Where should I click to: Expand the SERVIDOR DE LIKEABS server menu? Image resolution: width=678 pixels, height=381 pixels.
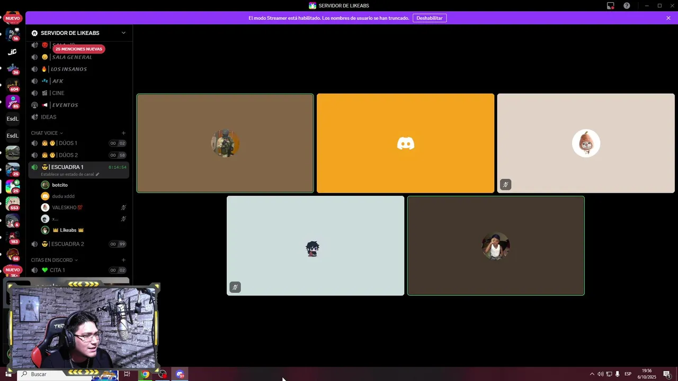click(123, 33)
